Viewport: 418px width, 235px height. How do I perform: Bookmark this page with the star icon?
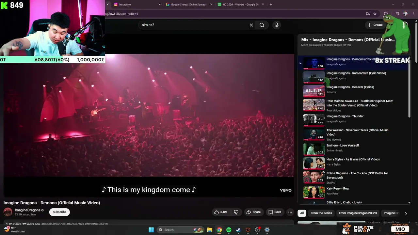(x=375, y=14)
